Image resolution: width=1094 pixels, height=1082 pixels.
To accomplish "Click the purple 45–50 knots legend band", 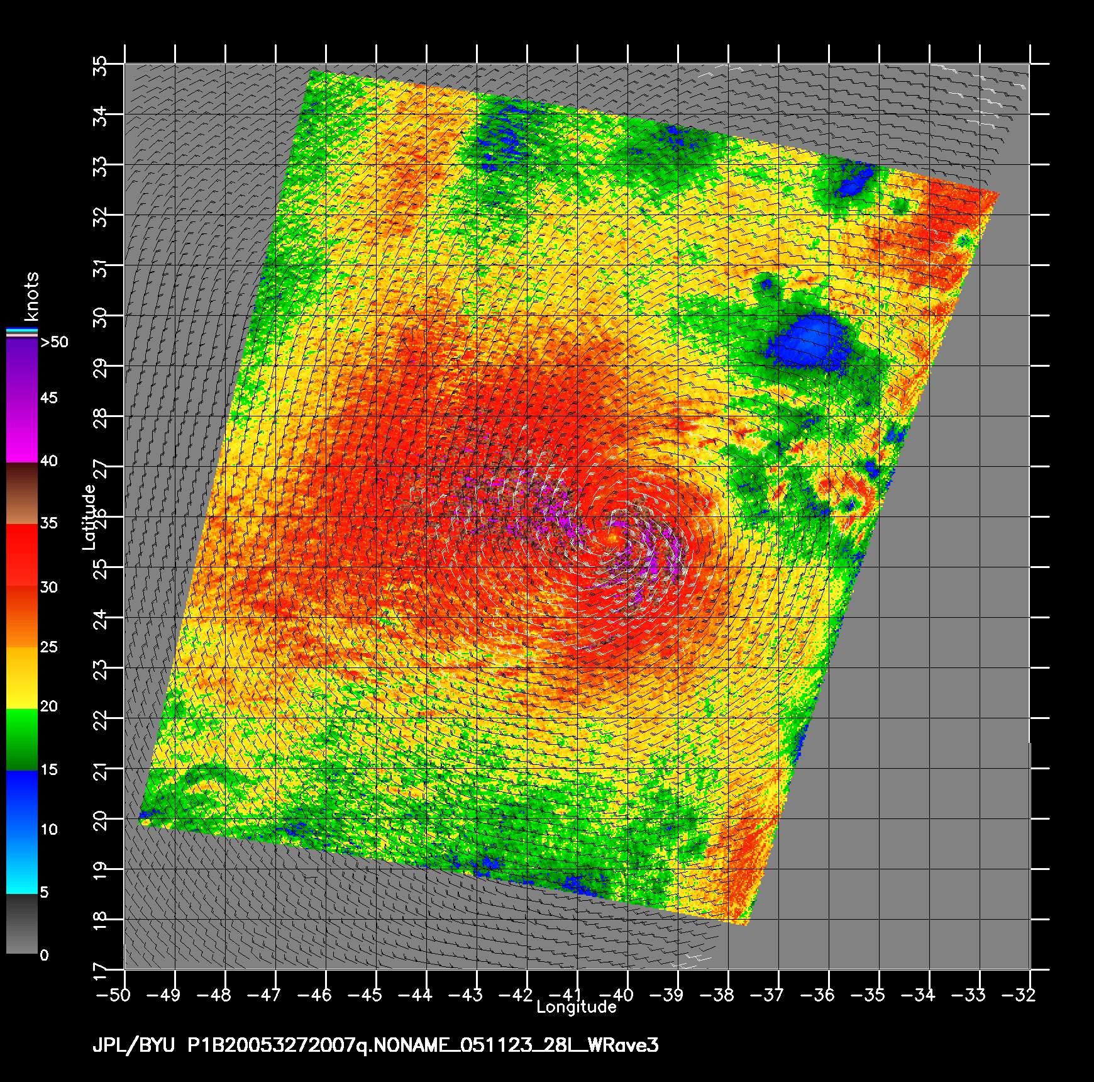I will click(x=22, y=370).
